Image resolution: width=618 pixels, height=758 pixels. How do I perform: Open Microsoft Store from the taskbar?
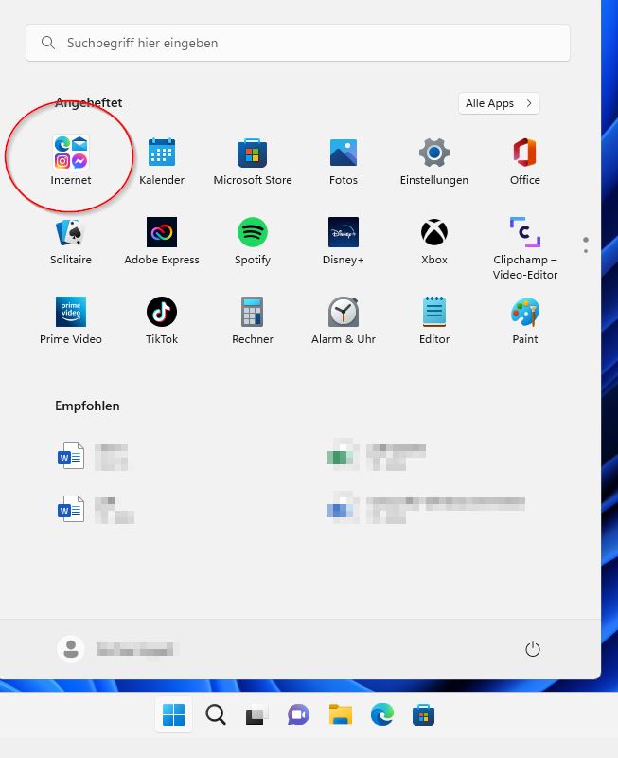[423, 715]
